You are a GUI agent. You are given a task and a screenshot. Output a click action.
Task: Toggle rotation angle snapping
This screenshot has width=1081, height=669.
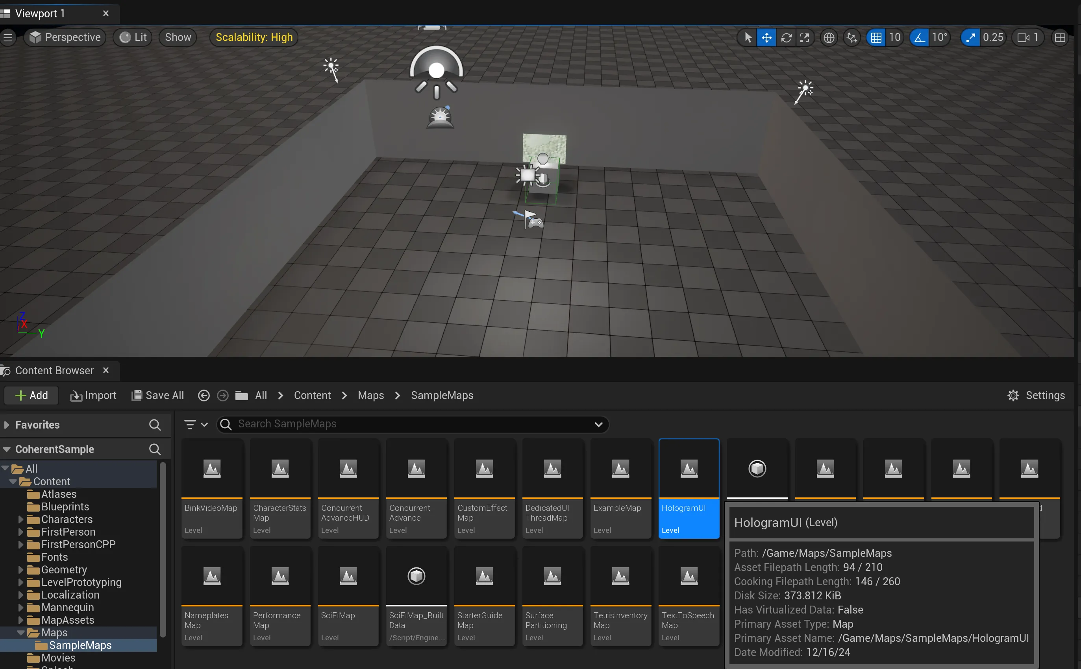(x=920, y=38)
